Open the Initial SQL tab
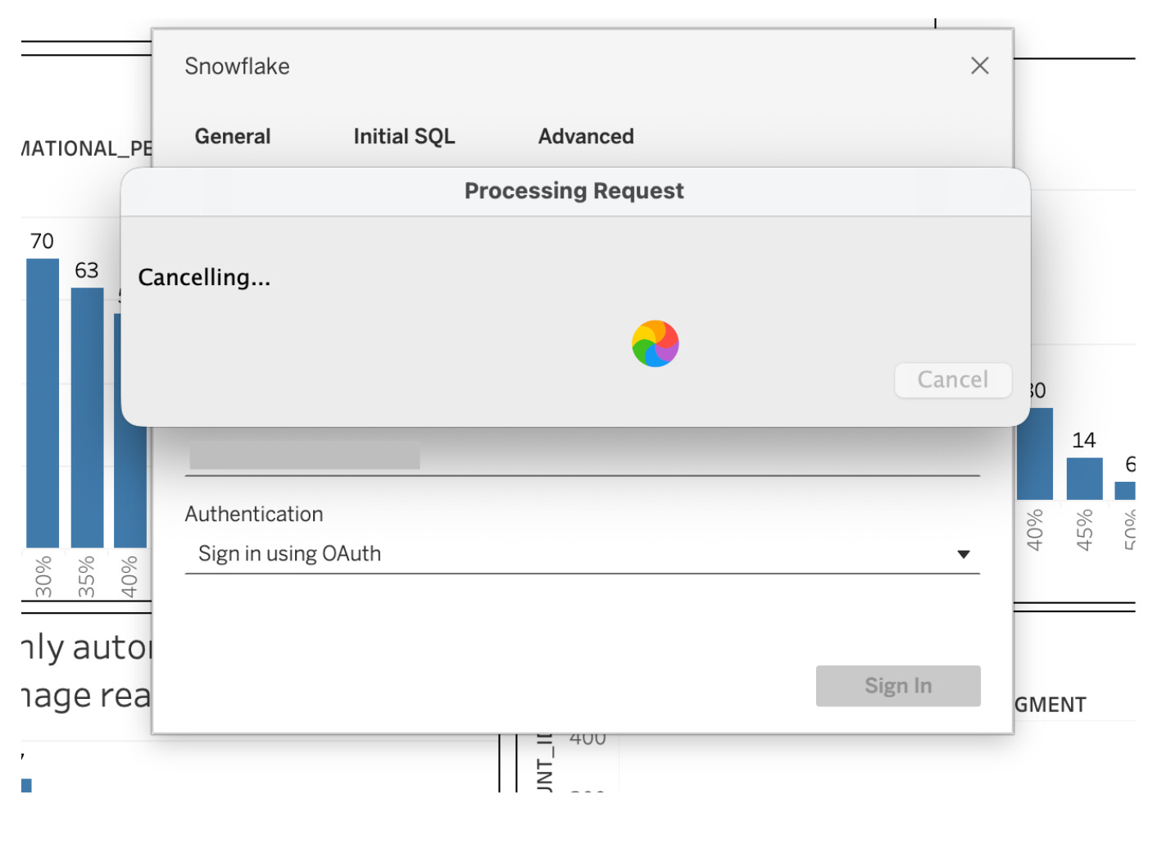1157x844 pixels. point(404,136)
